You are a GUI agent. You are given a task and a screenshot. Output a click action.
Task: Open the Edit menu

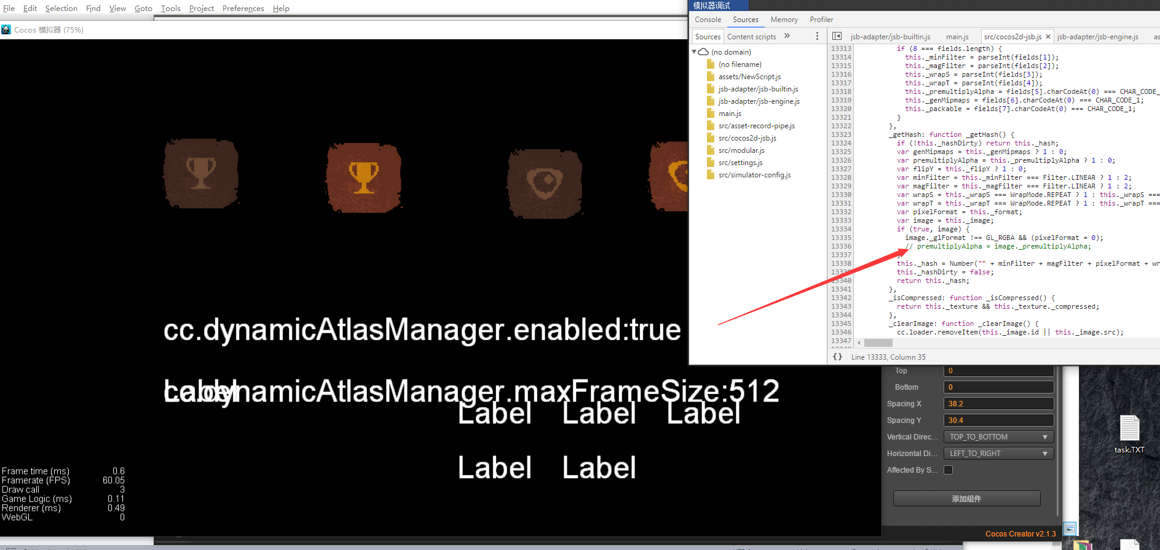click(x=30, y=8)
